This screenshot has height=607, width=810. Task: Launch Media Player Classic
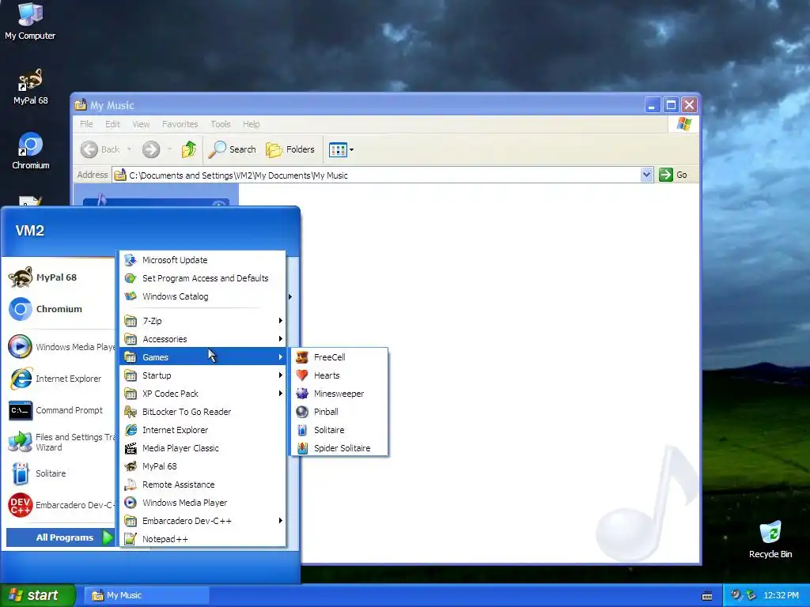coord(202,448)
